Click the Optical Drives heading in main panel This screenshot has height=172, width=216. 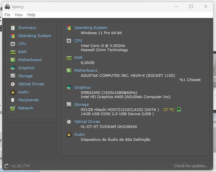pyautogui.click(x=87, y=122)
